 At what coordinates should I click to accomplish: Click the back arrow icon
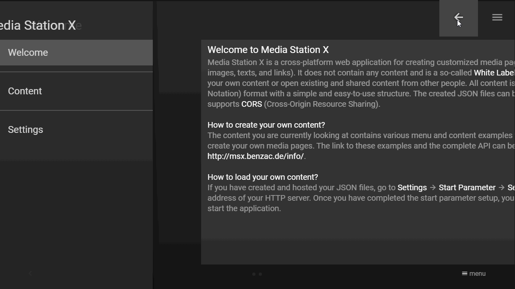click(458, 18)
